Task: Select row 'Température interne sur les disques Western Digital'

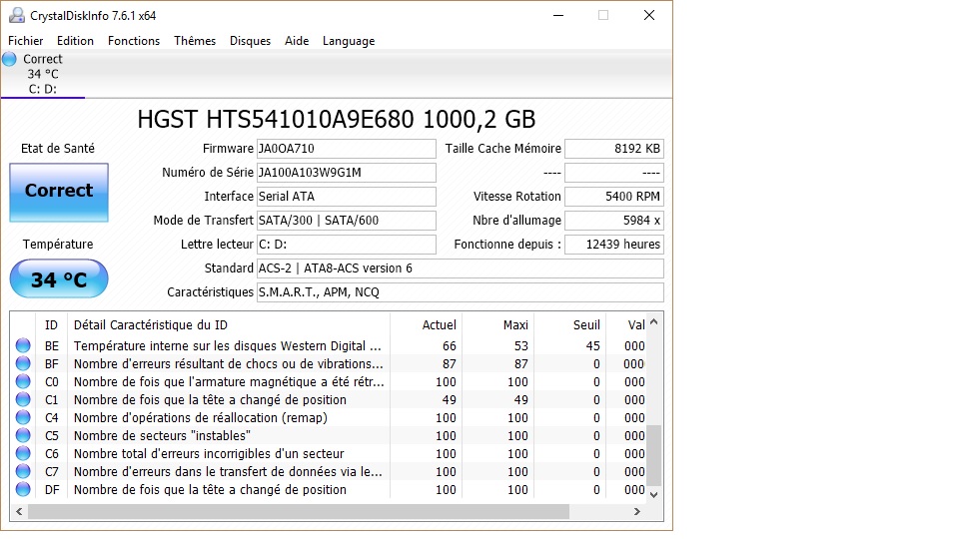Action: click(329, 346)
